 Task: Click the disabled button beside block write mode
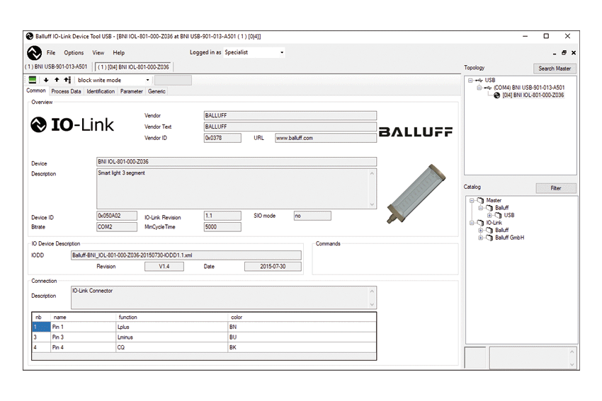173,80
